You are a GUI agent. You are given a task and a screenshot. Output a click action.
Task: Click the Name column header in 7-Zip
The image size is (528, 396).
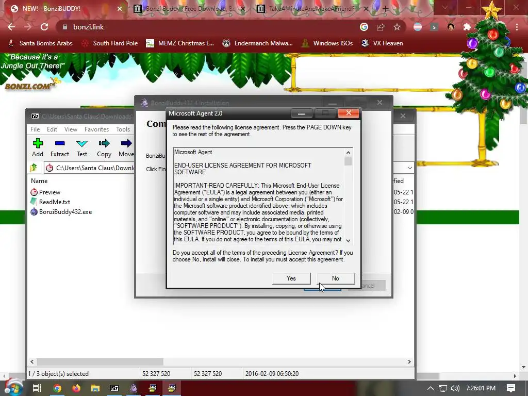pyautogui.click(x=39, y=181)
